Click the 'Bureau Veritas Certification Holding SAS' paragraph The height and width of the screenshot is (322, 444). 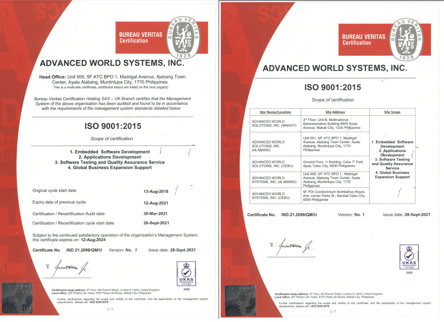[x=112, y=104]
